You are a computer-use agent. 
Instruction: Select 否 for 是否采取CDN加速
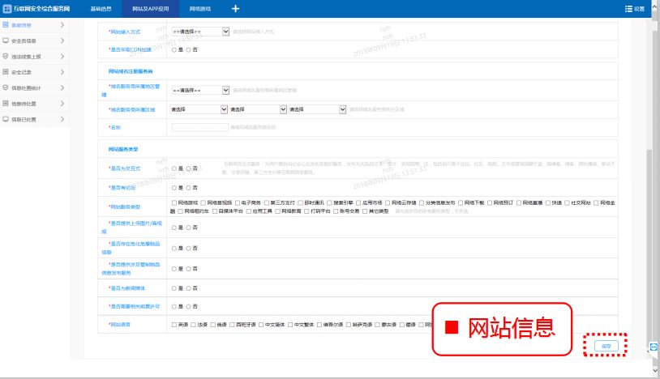point(189,49)
